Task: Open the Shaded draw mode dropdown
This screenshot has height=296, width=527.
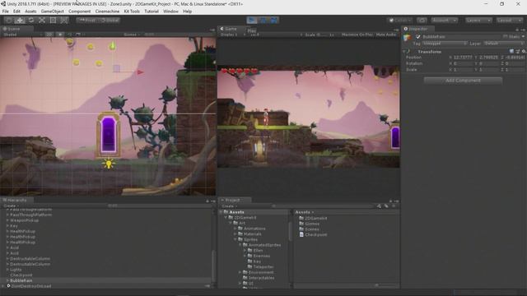Action: click(x=23, y=35)
